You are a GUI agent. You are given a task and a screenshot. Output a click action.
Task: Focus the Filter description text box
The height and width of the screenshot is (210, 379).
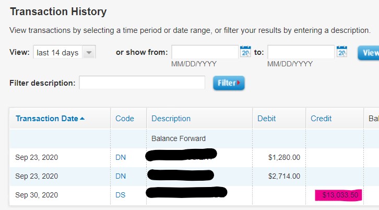(x=142, y=83)
